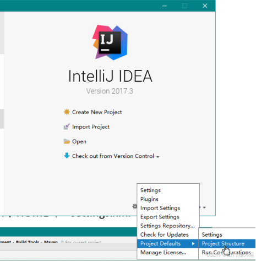Screen dimensions: 256x261
Task: Choose Export Settings
Action: [x=168, y=217]
